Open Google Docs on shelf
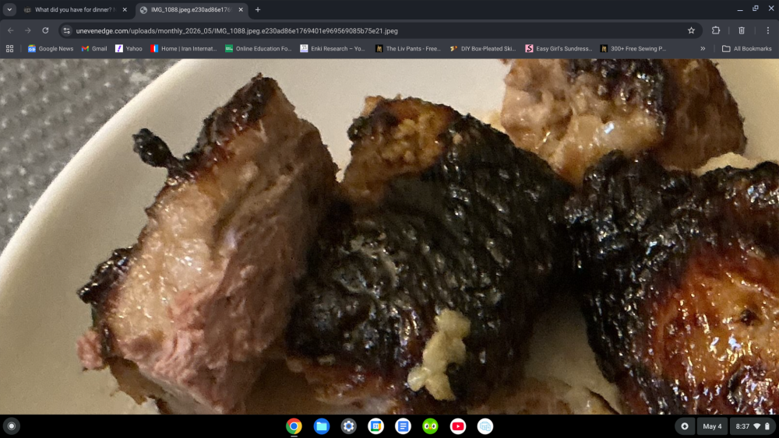The height and width of the screenshot is (438, 779). [x=403, y=426]
